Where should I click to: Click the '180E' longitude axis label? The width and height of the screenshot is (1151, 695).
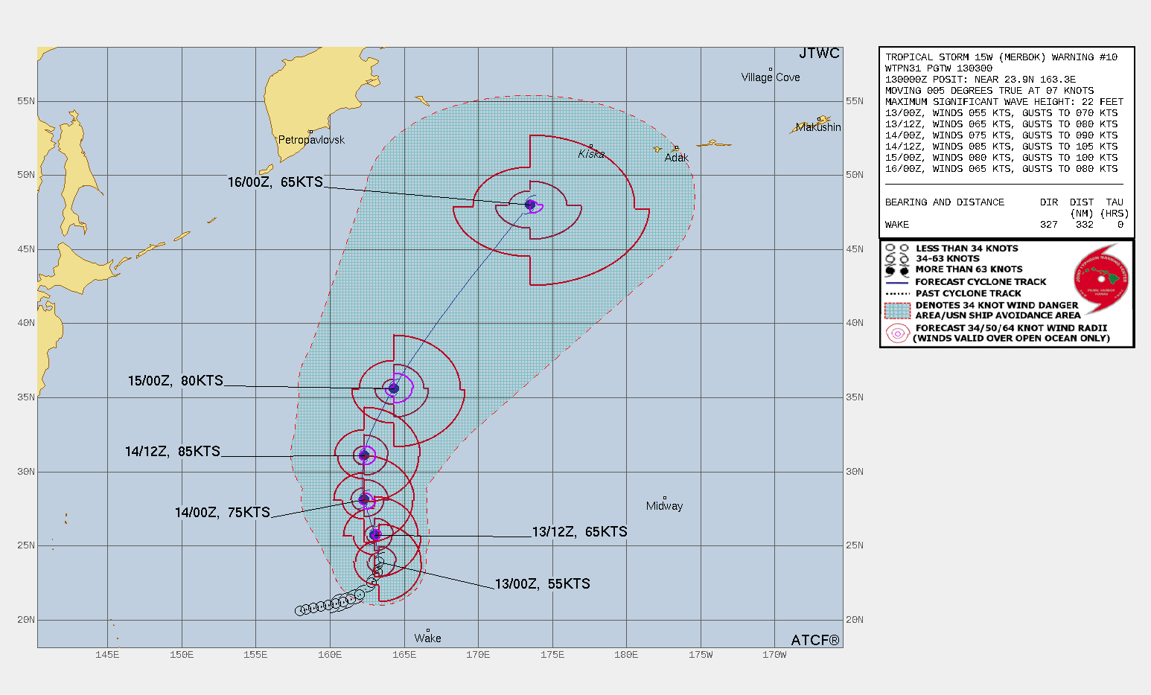click(626, 655)
